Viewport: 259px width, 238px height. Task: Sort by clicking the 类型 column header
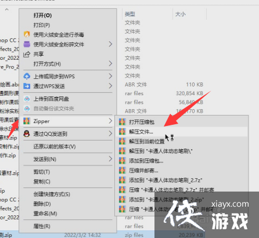(x=130, y=14)
